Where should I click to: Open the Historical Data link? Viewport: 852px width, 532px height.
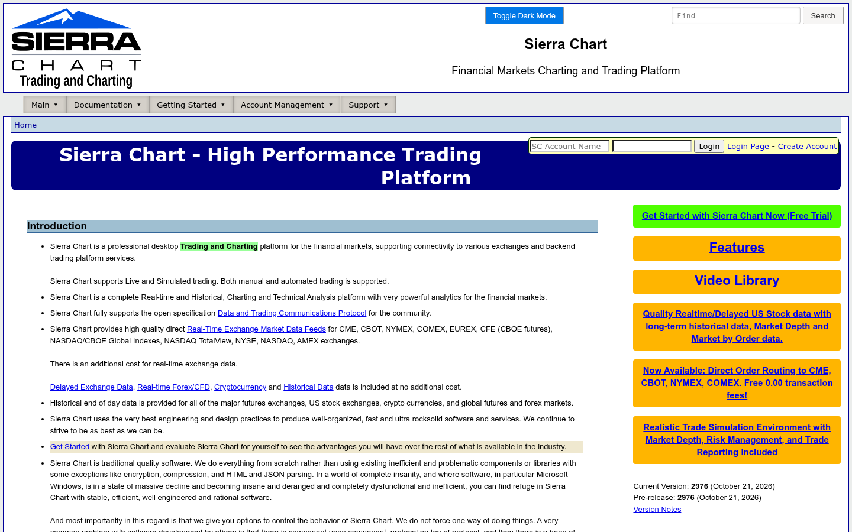308,387
